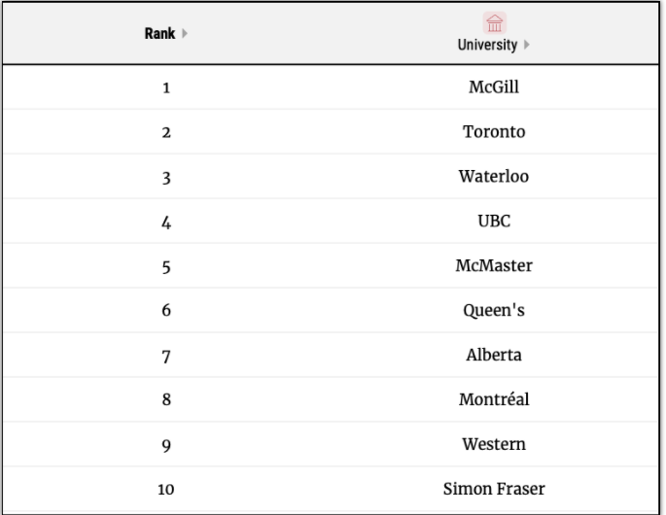Sort table by the Rank column header
This screenshot has width=666, height=515.
point(161,34)
